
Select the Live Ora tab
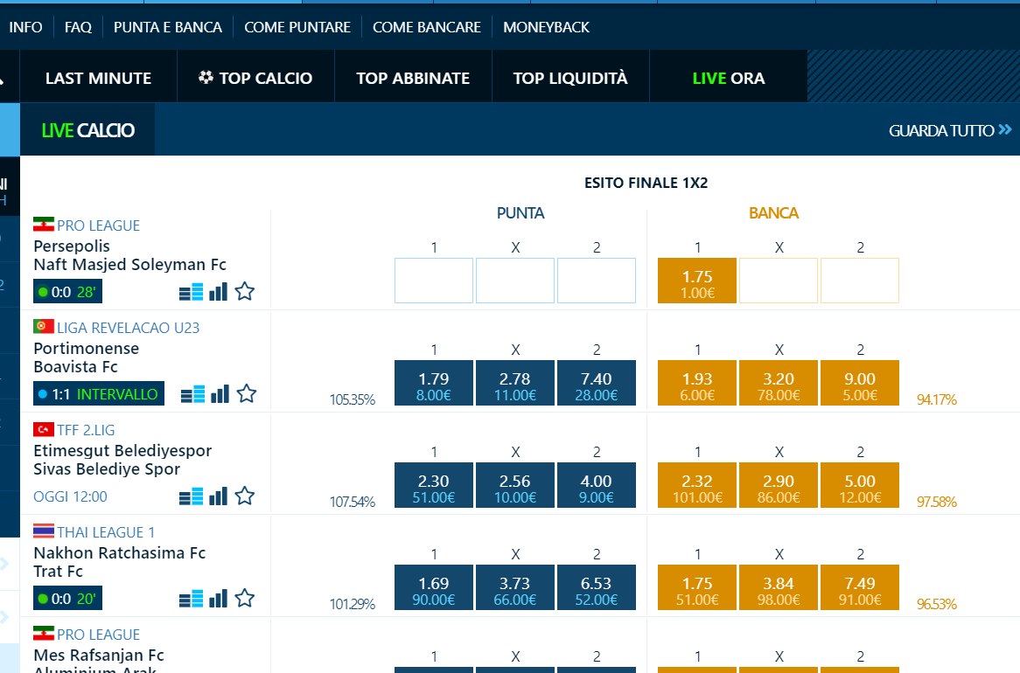click(x=729, y=78)
